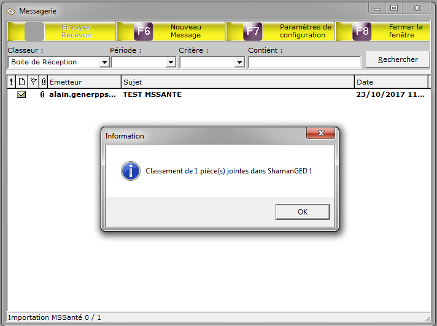437x326 pixels.
Task: Sort by the paperclip attachment column header
Action: 43,81
